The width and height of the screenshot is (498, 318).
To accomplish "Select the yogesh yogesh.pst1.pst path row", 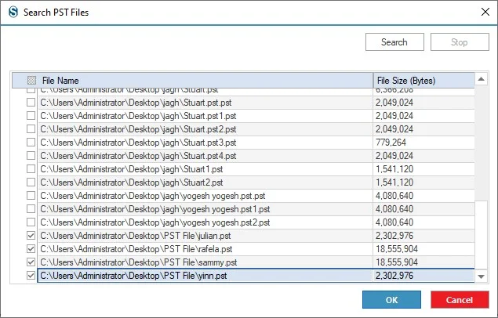I will (205, 209).
